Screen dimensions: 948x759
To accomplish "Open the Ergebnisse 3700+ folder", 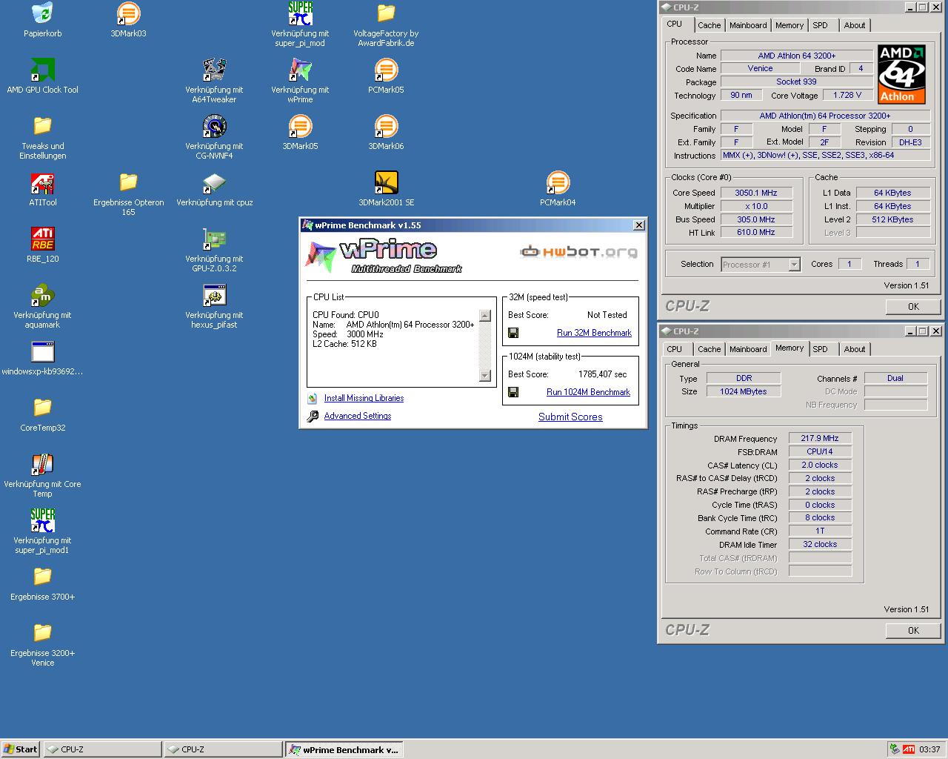I will click(x=42, y=577).
